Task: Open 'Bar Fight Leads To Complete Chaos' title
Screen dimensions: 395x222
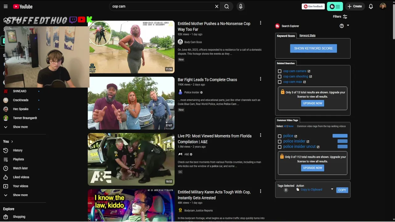Action: pyautogui.click(x=207, y=80)
